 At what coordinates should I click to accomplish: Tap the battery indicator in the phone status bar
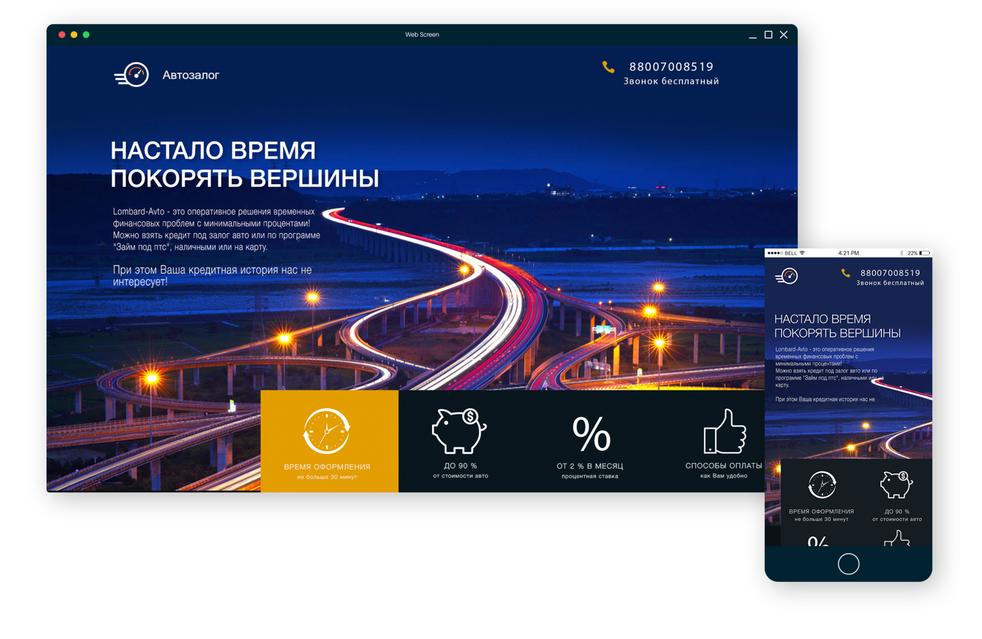924,253
